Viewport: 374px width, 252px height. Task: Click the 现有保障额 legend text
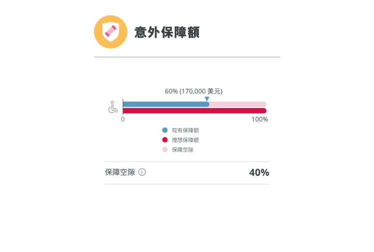pyautogui.click(x=186, y=130)
